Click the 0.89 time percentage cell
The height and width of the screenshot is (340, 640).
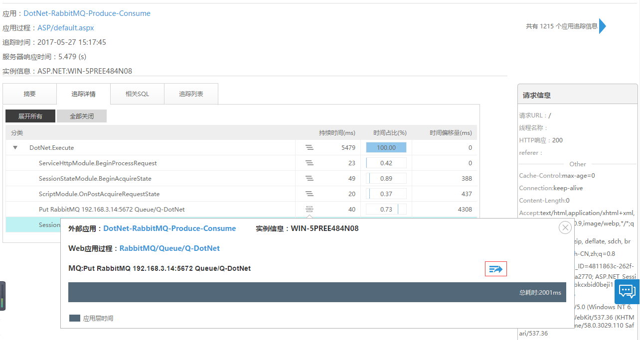tap(386, 178)
